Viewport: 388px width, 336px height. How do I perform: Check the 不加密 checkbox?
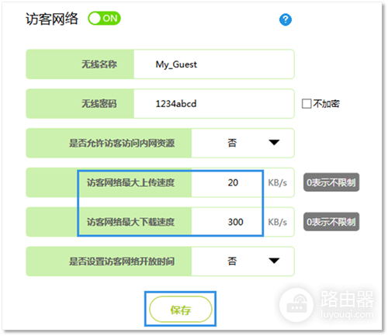coord(307,104)
